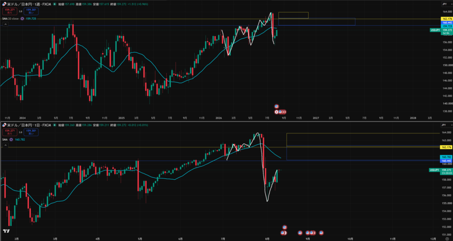453x241 pixels.
Task: Click the 2027 label on weekly time axis
Action: click(316, 118)
